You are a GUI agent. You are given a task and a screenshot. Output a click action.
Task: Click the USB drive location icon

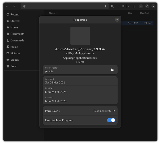click(x=24, y=6)
